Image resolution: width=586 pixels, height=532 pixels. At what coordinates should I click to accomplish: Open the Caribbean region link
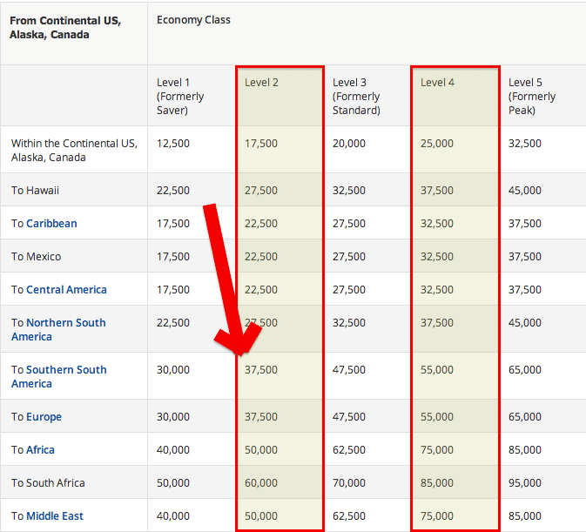coord(51,224)
